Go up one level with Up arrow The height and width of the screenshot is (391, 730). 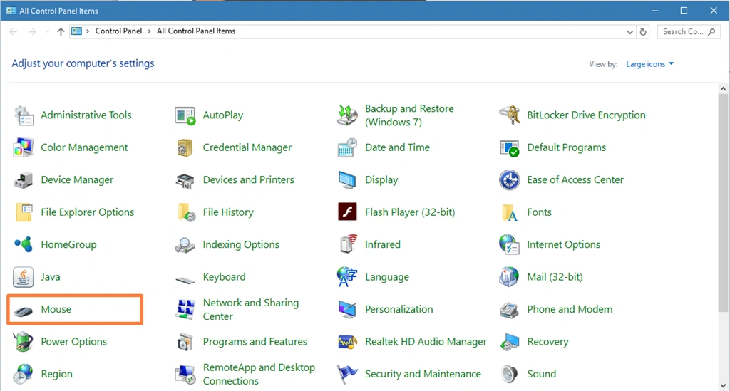tap(61, 31)
